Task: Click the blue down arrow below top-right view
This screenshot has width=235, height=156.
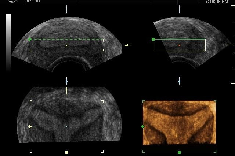Action: click(179, 80)
